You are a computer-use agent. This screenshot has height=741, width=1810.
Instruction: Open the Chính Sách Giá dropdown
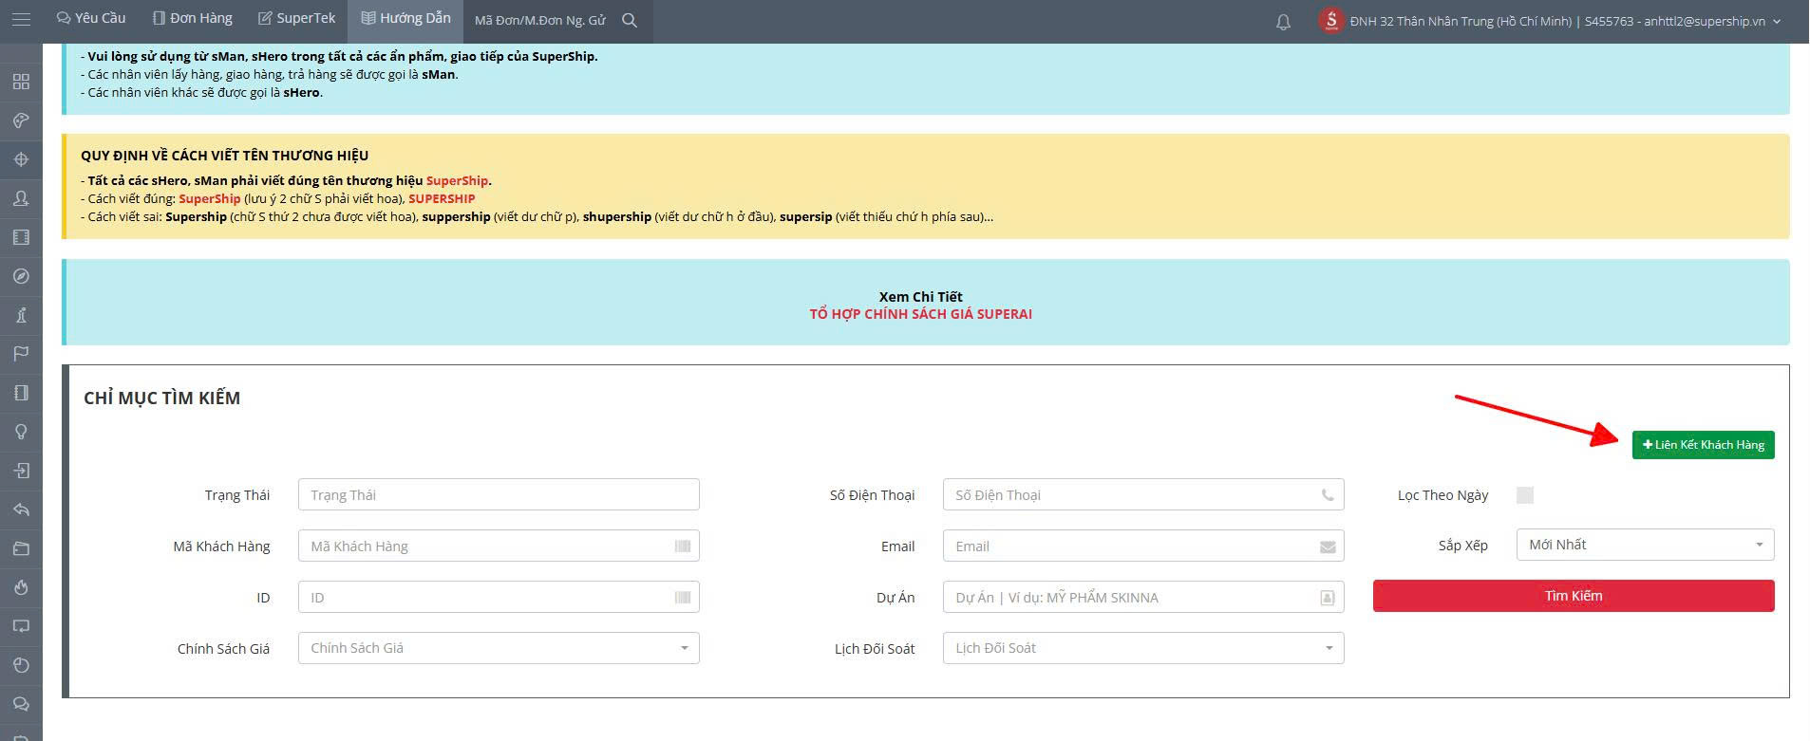click(x=499, y=648)
